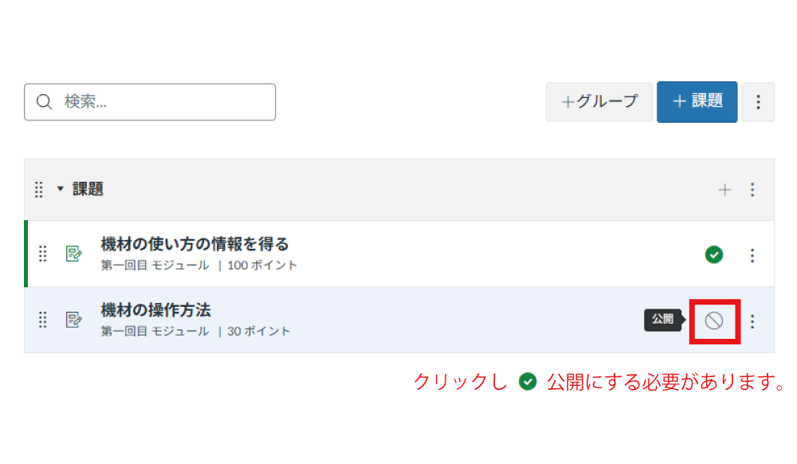Open options menu for 機材の操作方法 row
This screenshot has height=464, width=797.
[752, 321]
